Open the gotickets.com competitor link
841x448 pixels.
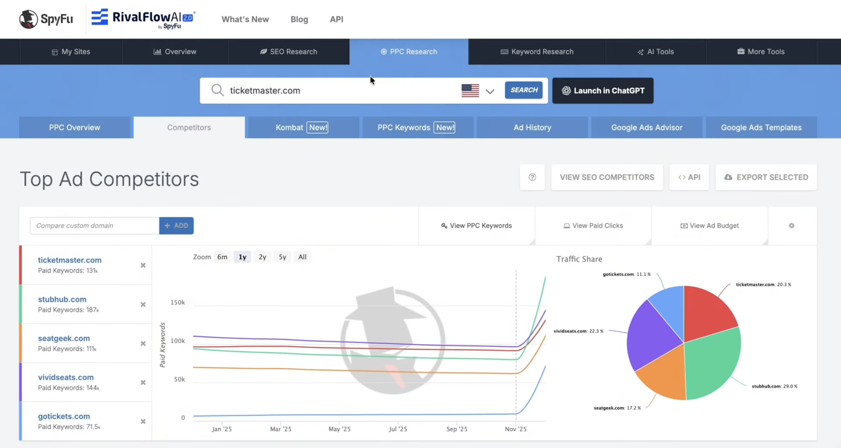(64, 416)
